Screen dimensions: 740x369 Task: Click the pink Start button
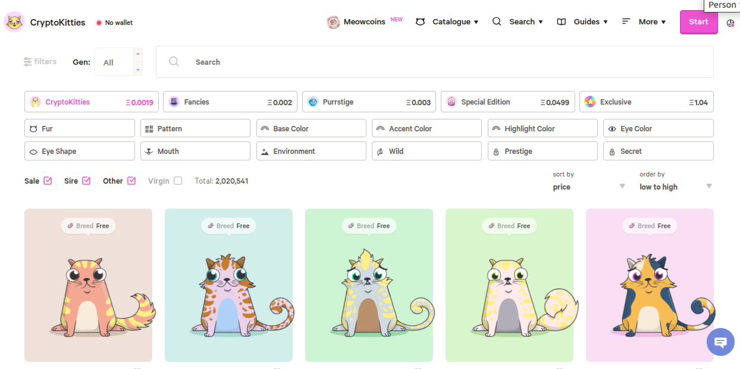699,22
